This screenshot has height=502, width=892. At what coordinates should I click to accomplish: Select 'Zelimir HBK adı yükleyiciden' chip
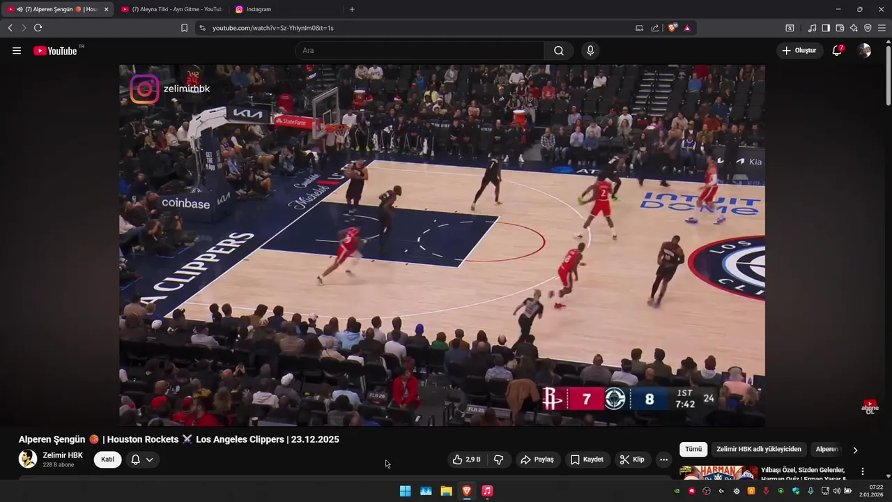click(759, 449)
